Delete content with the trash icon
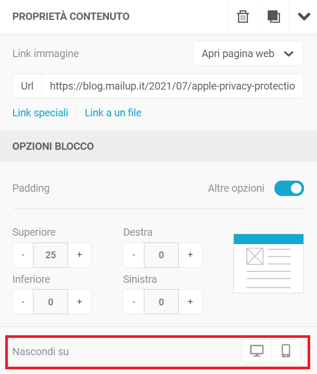The image size is (317, 374). [x=243, y=17]
